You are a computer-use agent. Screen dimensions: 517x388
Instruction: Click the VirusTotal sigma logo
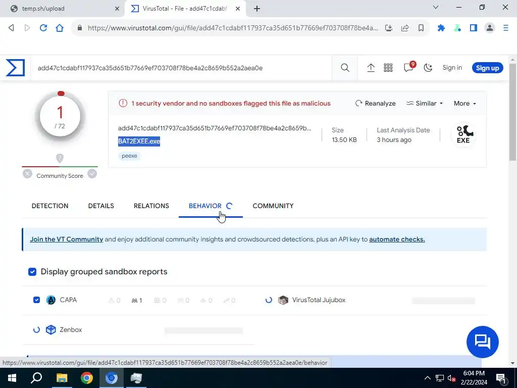[15, 68]
